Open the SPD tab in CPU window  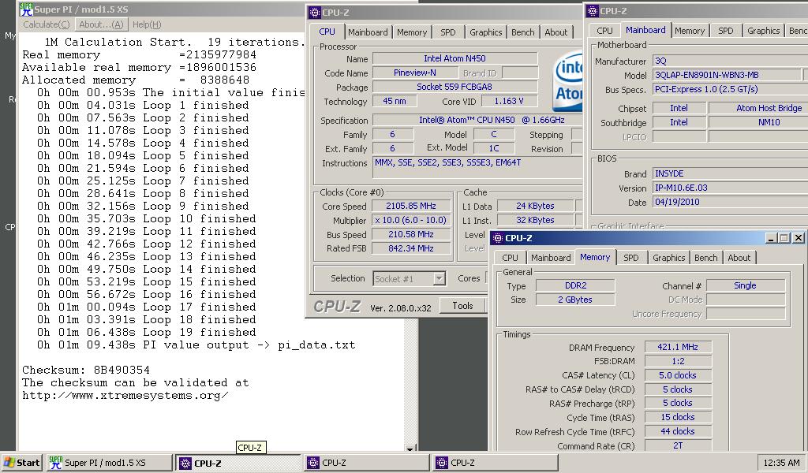click(448, 32)
